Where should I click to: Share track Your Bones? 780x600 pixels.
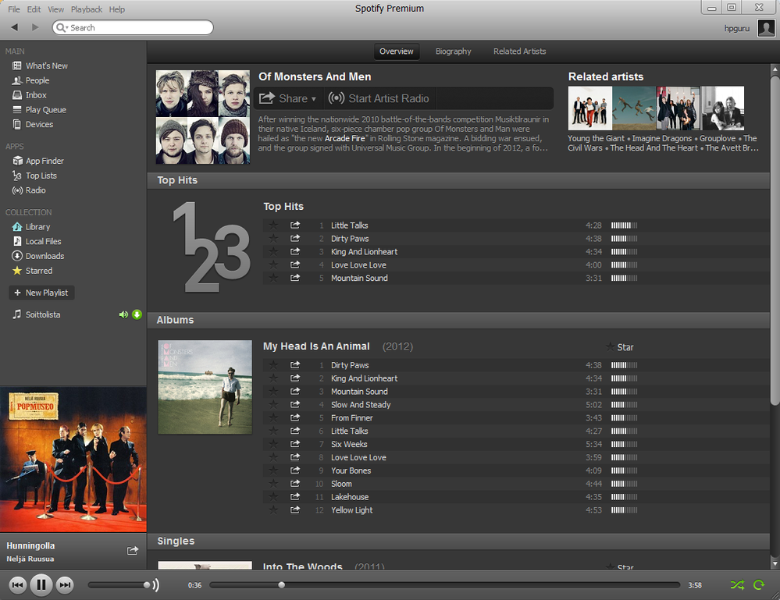click(x=295, y=470)
